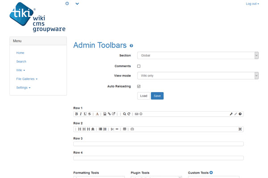The width and height of the screenshot is (268, 178).
Task: Add a custom tool with plus icon
Action: click(x=211, y=173)
